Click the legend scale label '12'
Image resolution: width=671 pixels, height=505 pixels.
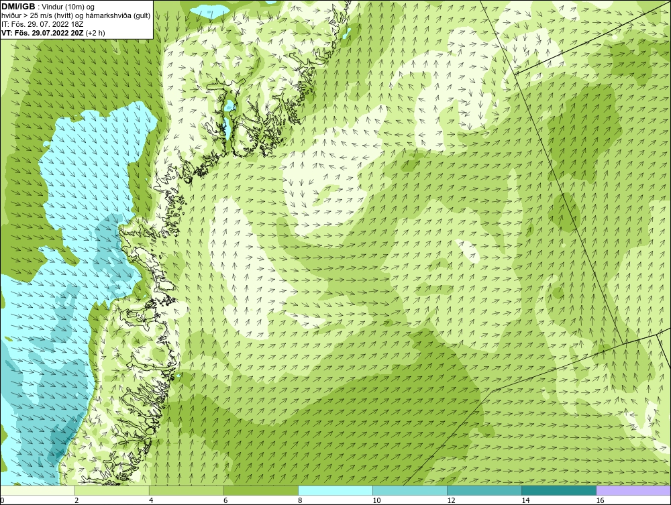(x=451, y=500)
